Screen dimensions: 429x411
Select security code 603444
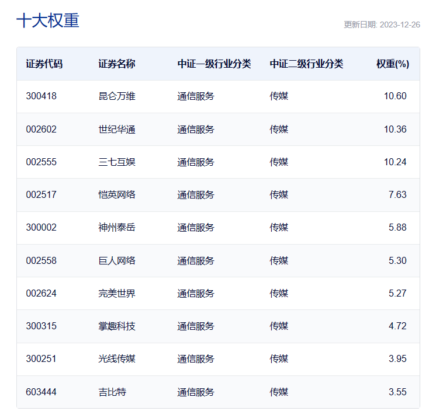(41, 392)
